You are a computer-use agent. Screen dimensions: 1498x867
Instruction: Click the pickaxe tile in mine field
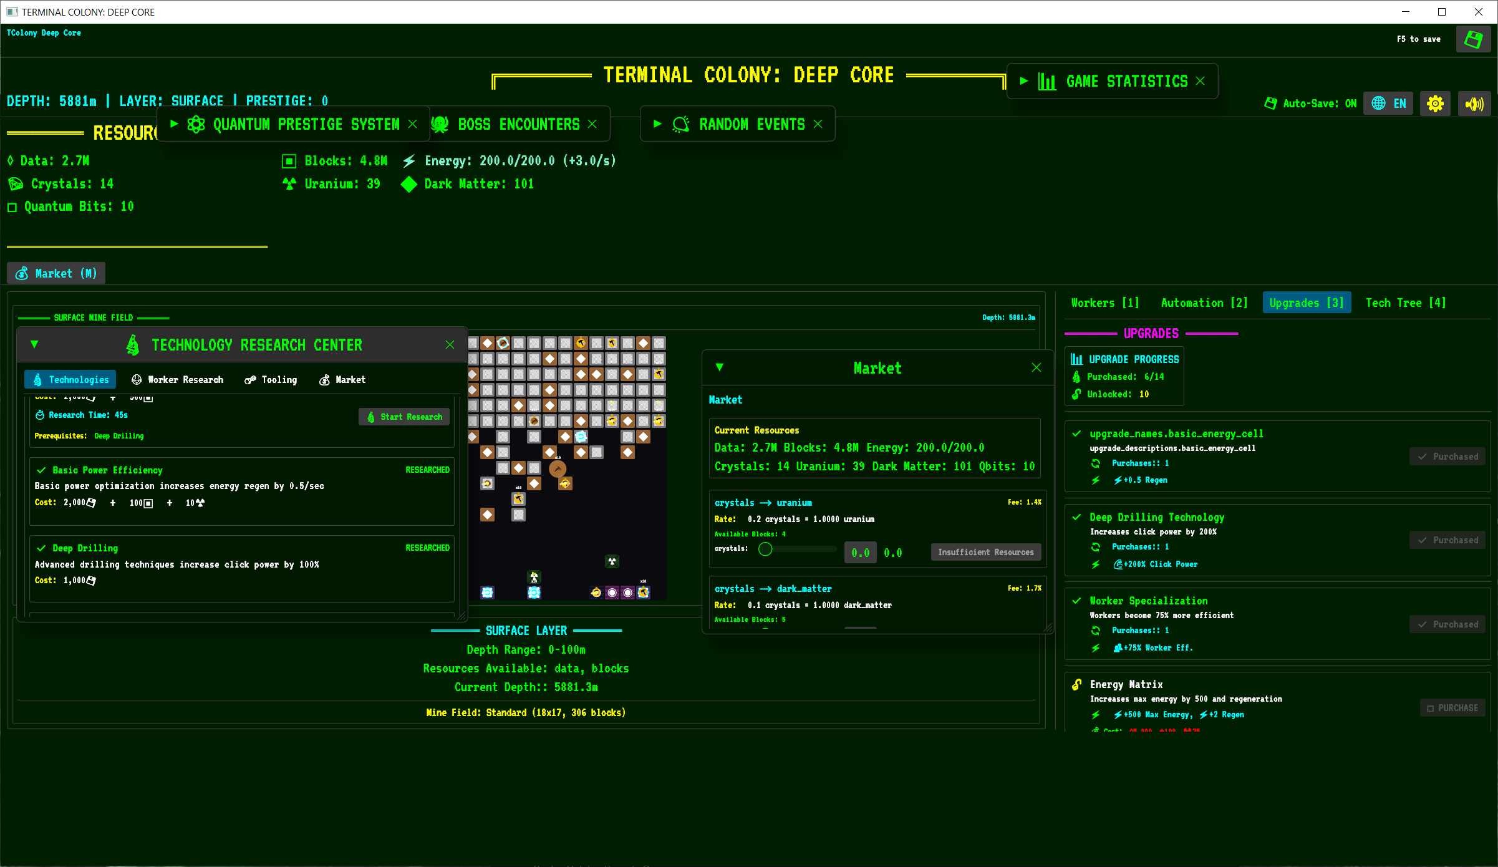pyautogui.click(x=558, y=468)
